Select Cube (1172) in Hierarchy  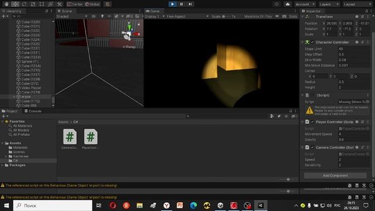point(30,101)
